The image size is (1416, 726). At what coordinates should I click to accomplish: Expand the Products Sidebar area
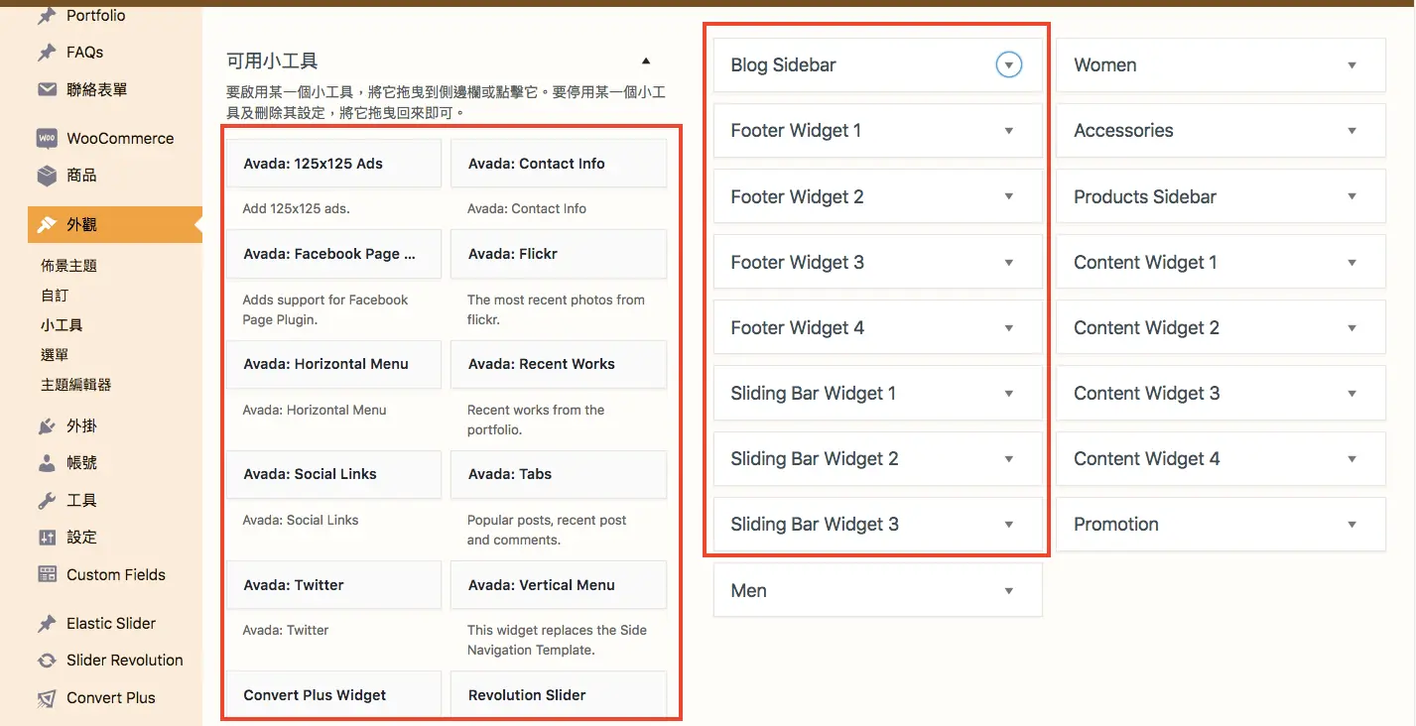tap(1352, 197)
